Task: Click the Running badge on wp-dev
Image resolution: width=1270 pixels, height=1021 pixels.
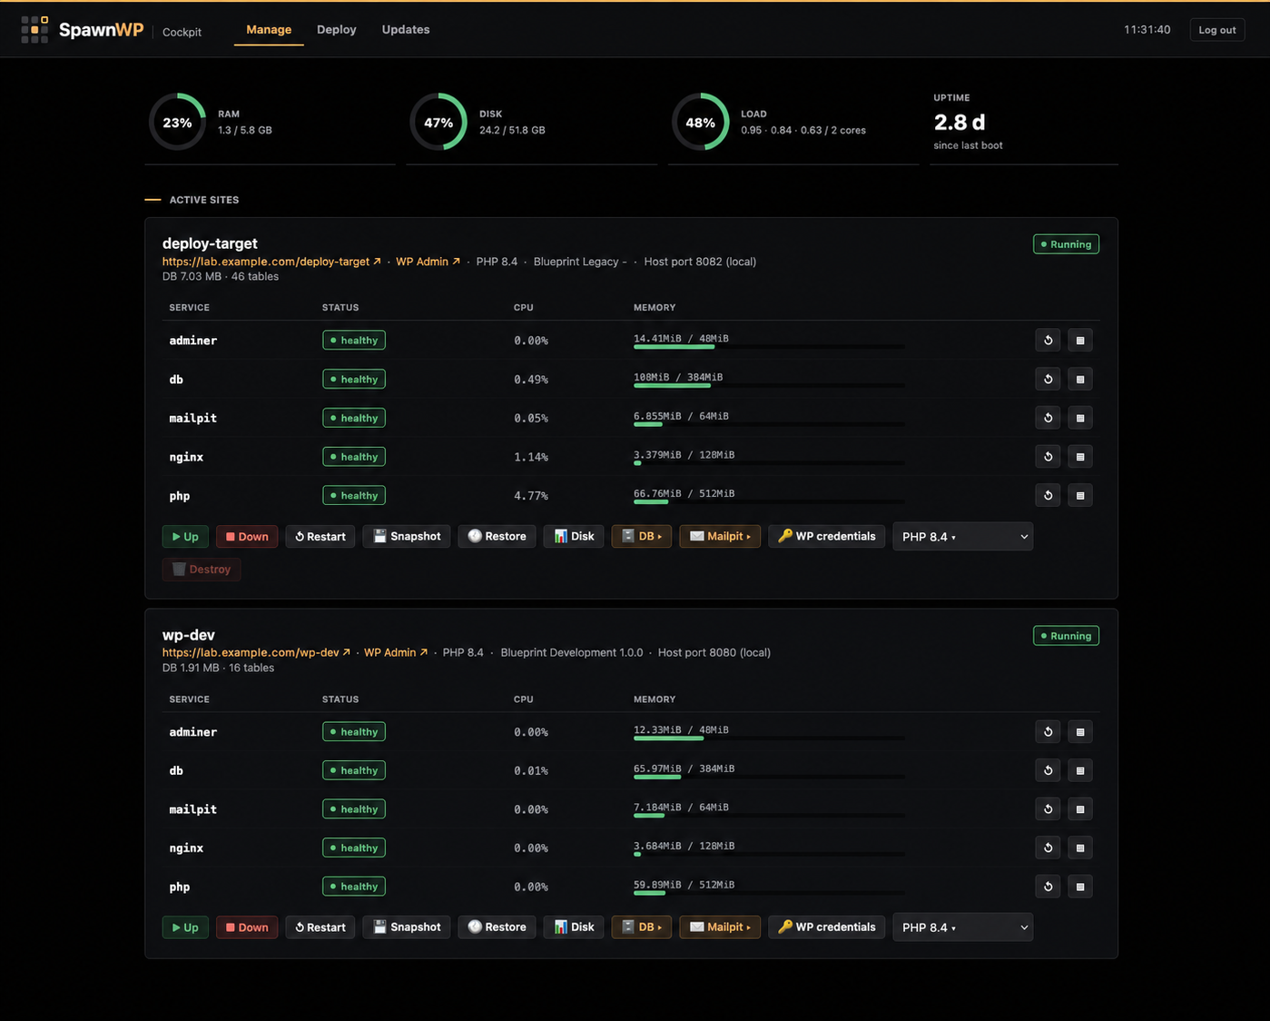Action: point(1066,636)
